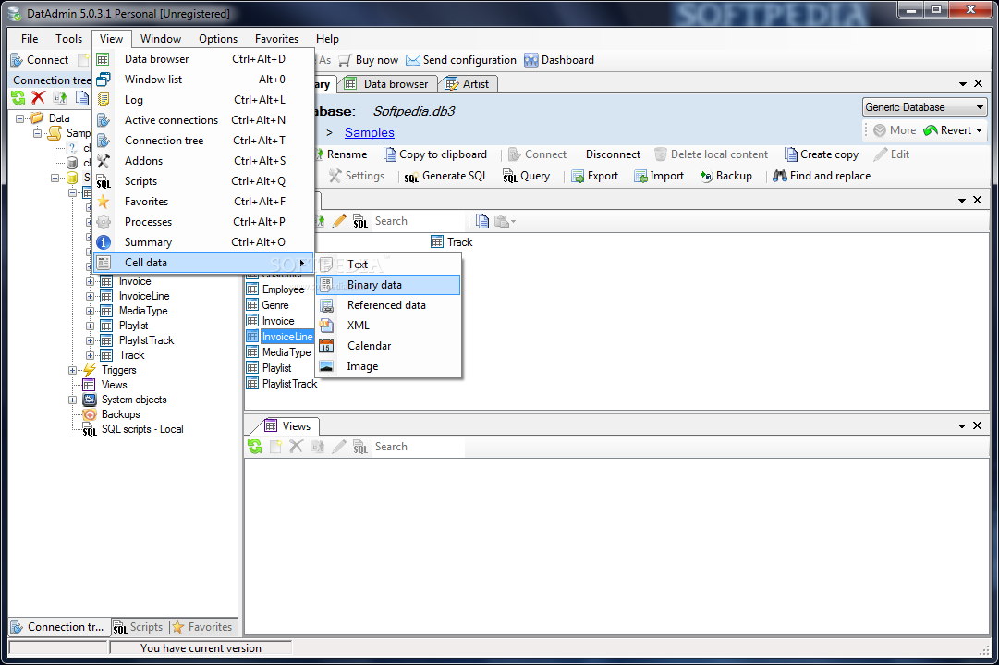Expand the Invoice table node in tree

point(90,281)
